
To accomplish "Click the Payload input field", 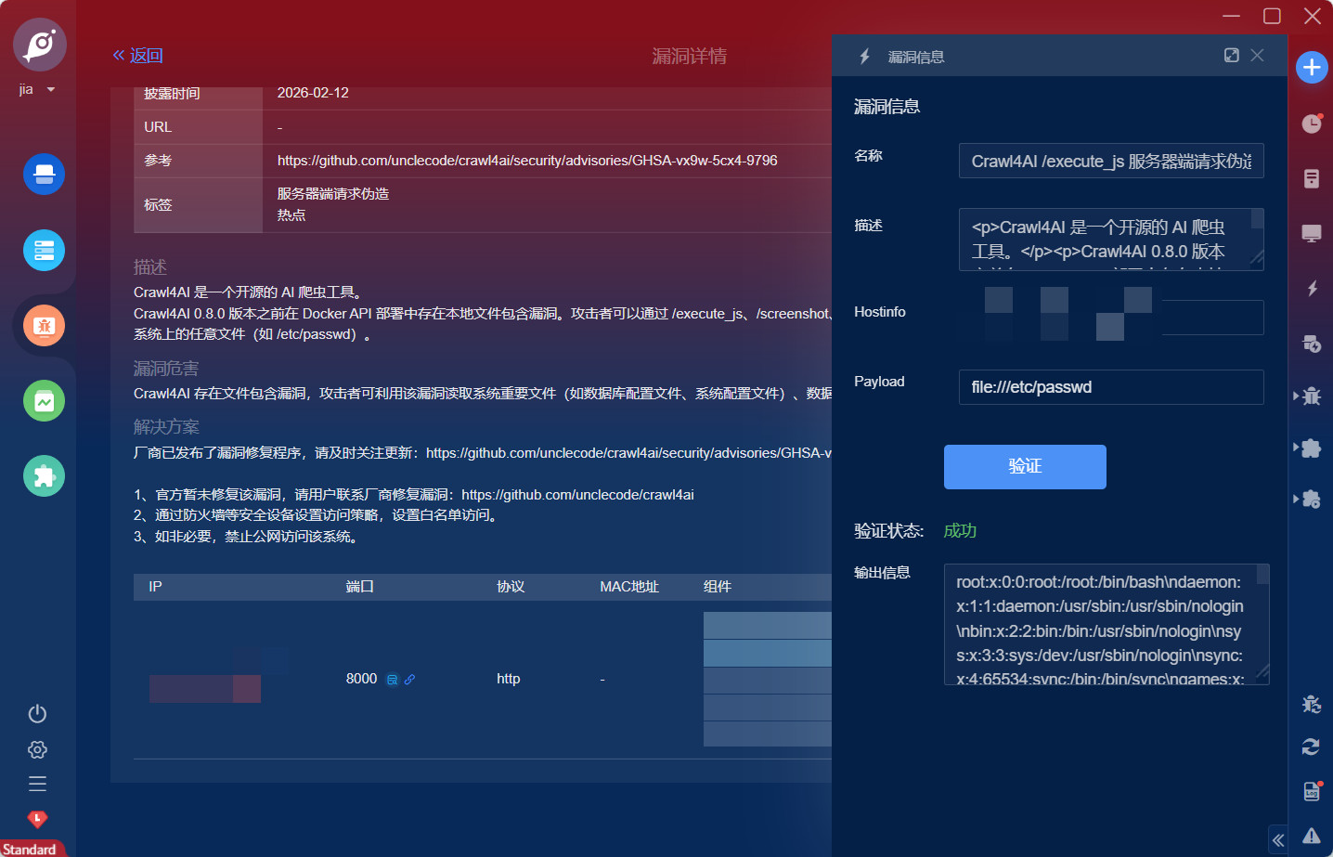I will 1110,387.
